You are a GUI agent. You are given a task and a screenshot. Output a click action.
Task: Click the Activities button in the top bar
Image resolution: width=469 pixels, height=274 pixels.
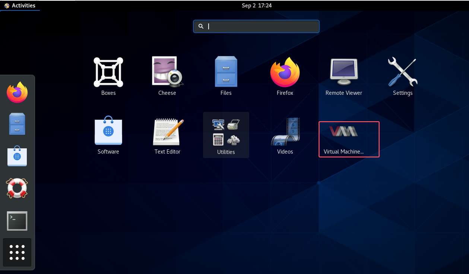pyautogui.click(x=20, y=5)
